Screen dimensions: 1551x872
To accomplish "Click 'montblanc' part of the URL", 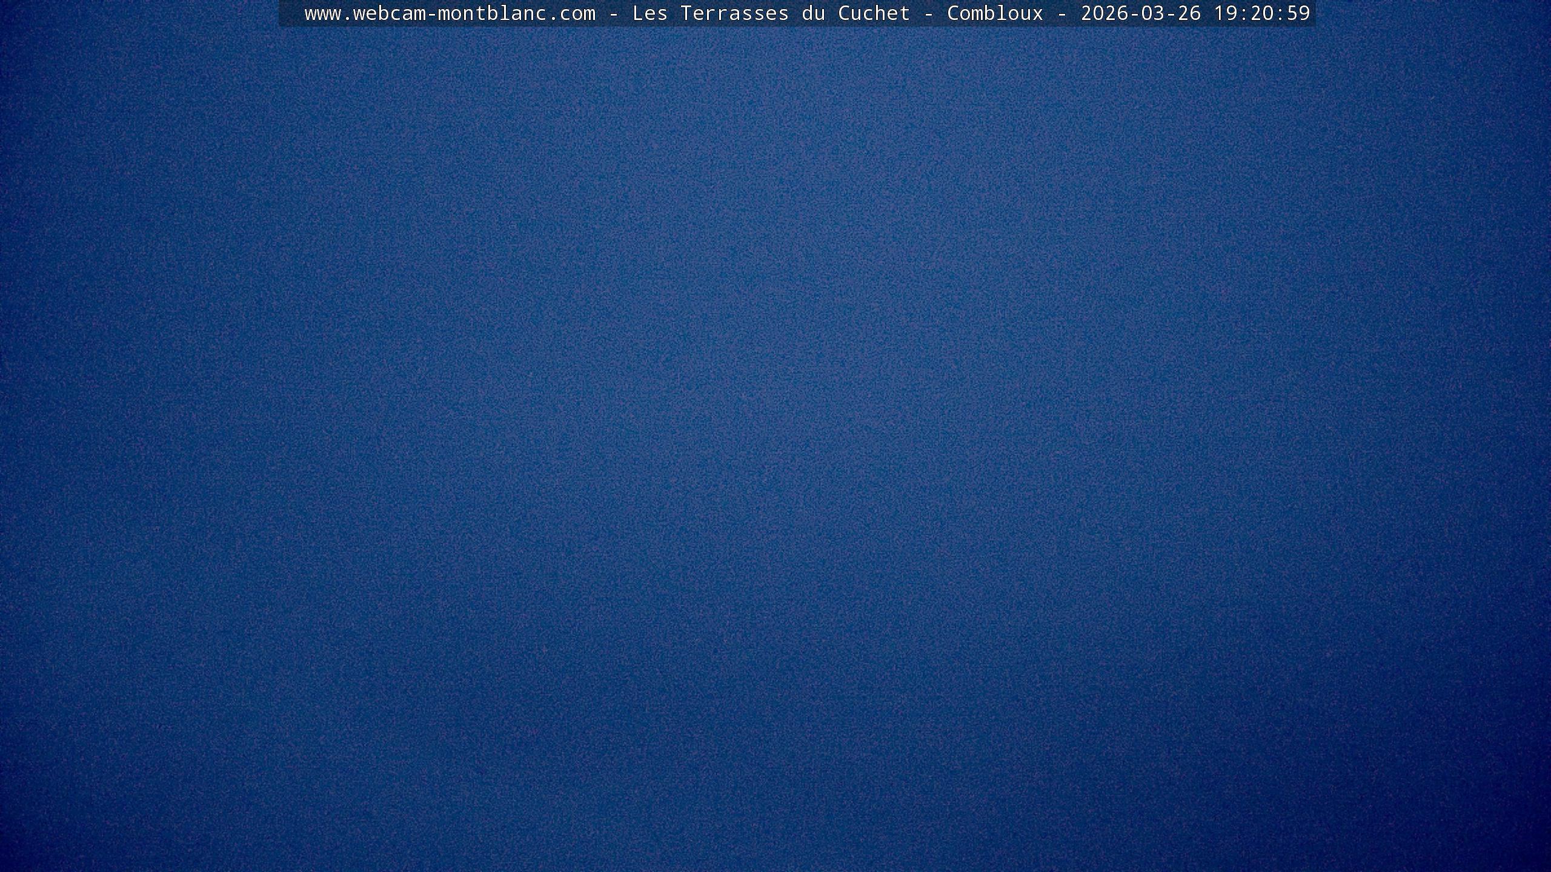I will [x=491, y=13].
